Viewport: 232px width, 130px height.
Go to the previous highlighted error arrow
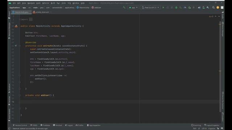[216, 16]
